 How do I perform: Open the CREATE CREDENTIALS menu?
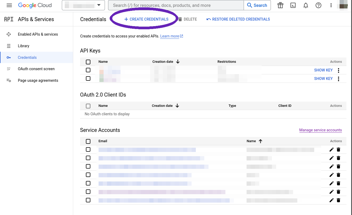point(146,19)
